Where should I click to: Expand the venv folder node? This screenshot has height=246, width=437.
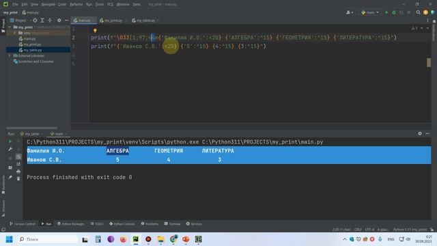pos(15,33)
